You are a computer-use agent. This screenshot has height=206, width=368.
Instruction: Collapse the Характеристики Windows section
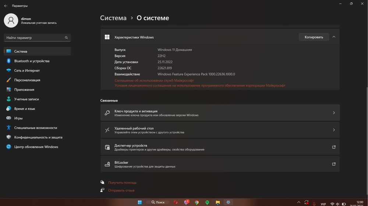[334, 37]
